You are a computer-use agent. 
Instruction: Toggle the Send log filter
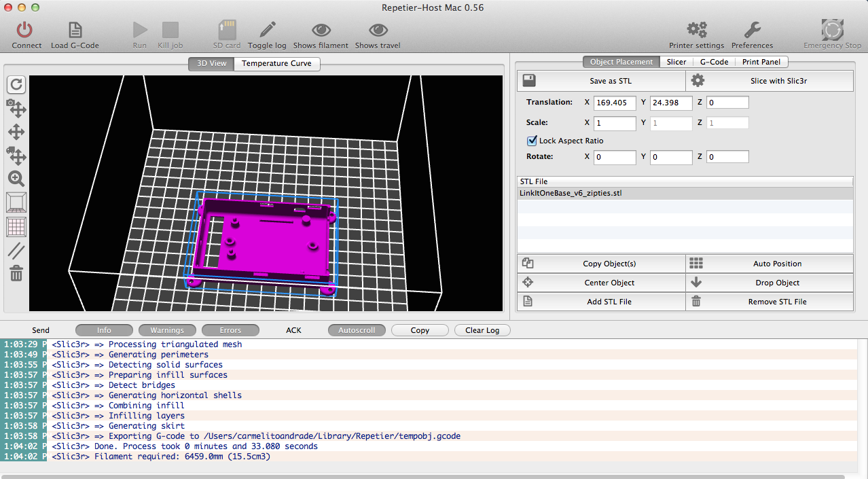(41, 330)
